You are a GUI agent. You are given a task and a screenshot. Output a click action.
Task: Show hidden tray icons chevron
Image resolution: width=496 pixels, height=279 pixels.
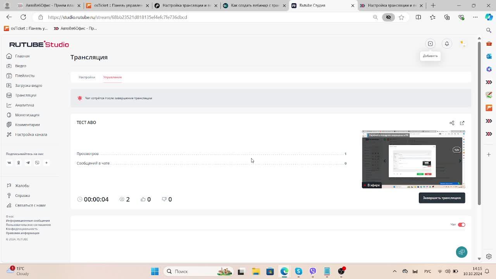click(394, 271)
